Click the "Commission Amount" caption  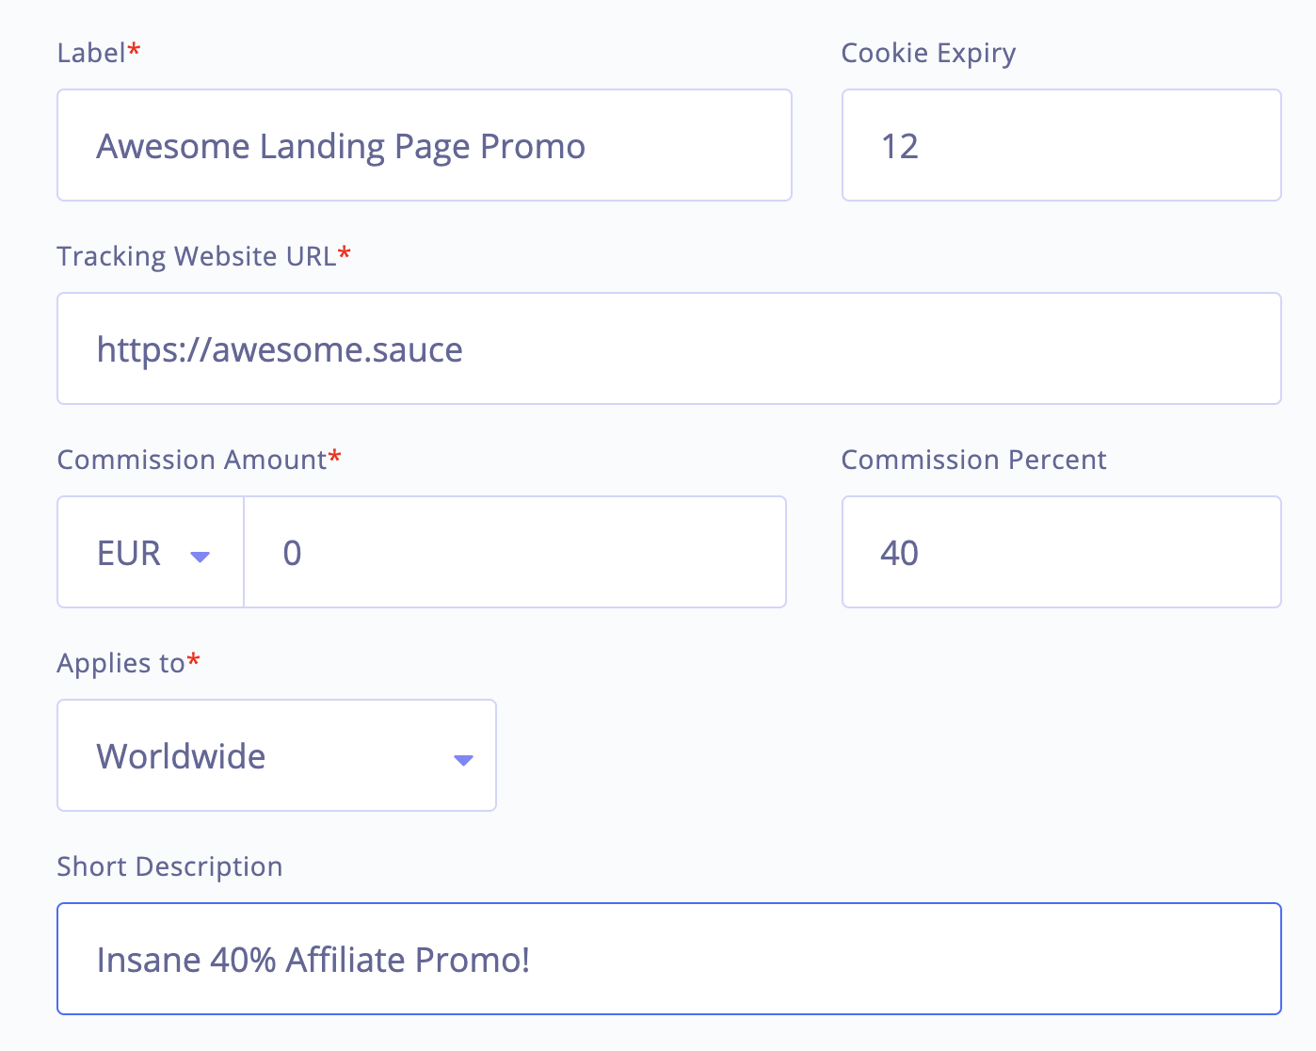click(191, 460)
